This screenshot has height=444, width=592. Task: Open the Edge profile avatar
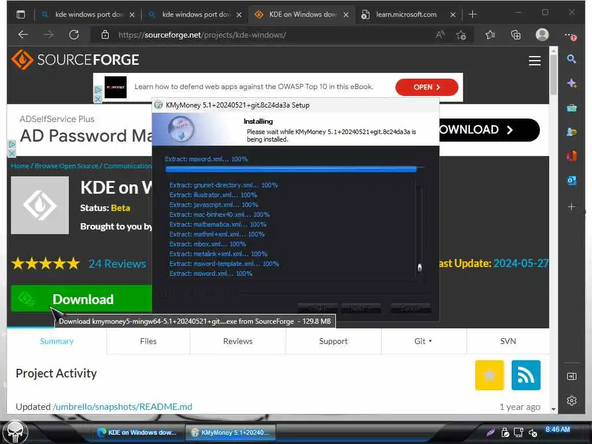(542, 35)
